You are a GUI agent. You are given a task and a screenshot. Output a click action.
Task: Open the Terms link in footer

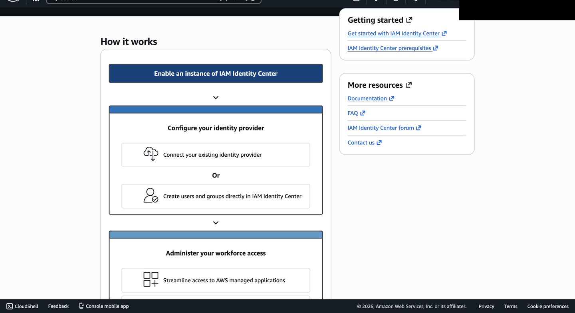(511, 306)
